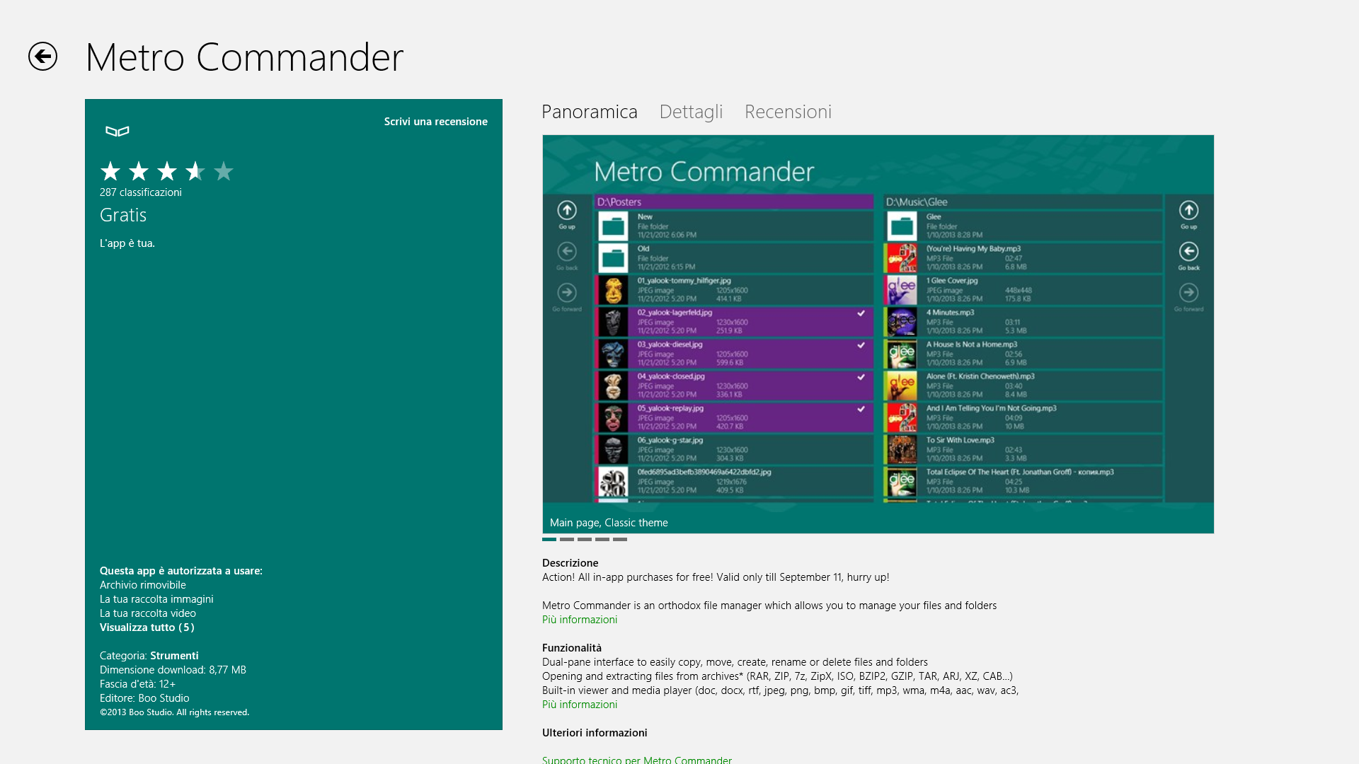The image size is (1359, 764).
Task: Click the 'Ulteriori informazioni' heading
Action: click(595, 733)
